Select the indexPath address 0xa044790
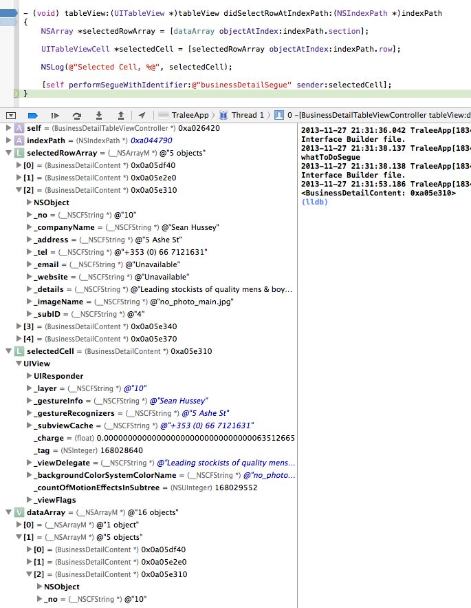Screen dimensions: 471x608 (151, 140)
